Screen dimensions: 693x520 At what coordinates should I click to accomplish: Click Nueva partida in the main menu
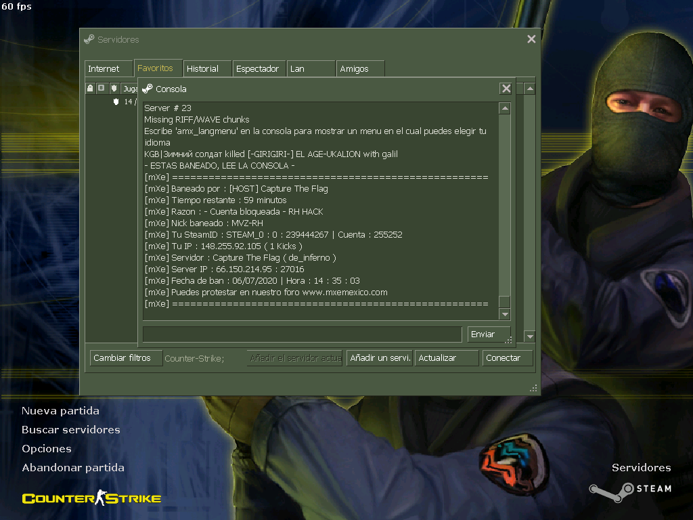point(60,411)
